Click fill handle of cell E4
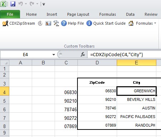The height and width of the screenshot is (137, 161). (156, 95)
